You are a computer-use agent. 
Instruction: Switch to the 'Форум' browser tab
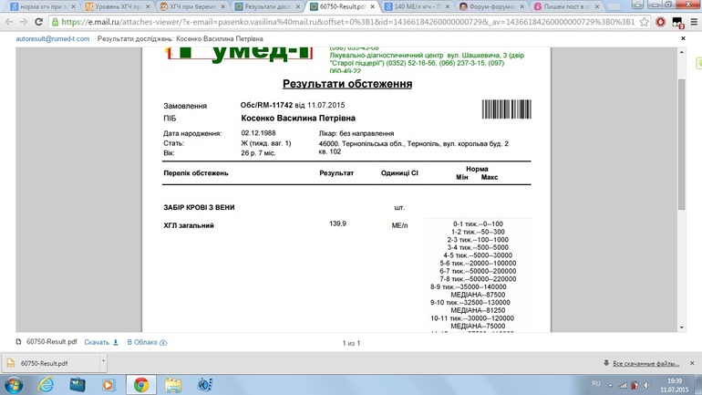[x=491, y=6]
